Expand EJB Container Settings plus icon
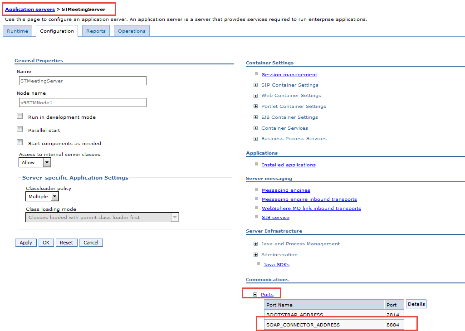465x331 pixels. tap(256, 117)
